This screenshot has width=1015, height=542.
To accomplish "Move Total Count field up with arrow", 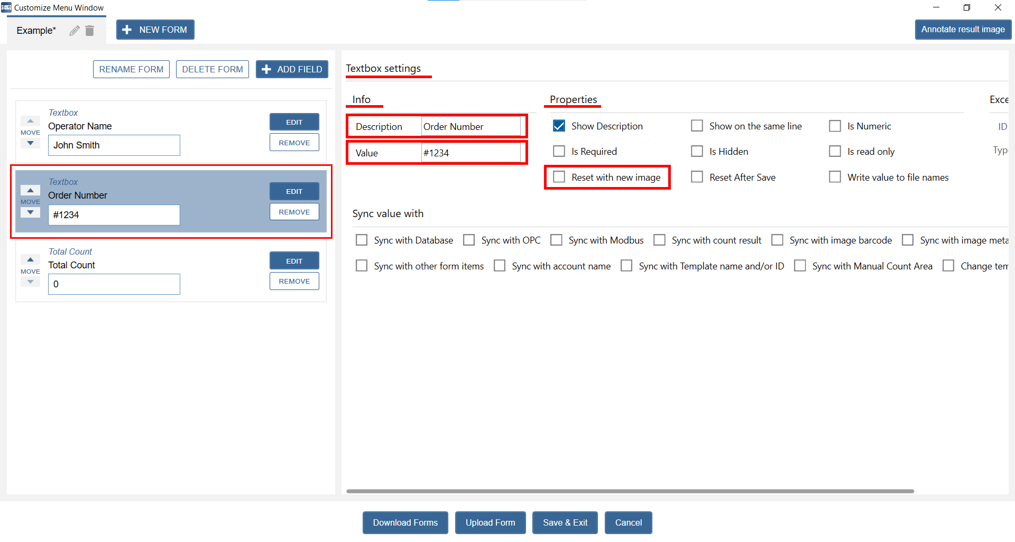I will (x=30, y=259).
